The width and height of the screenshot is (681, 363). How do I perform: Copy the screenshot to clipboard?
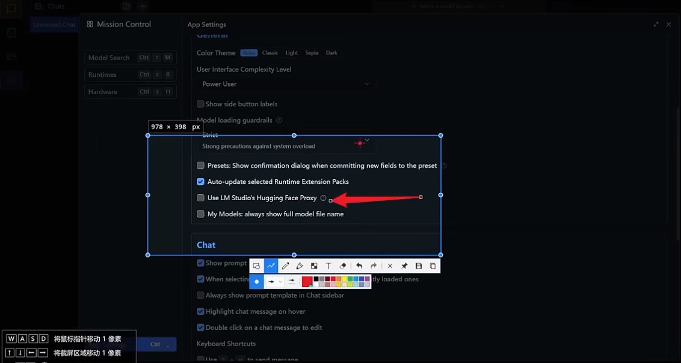click(x=433, y=266)
